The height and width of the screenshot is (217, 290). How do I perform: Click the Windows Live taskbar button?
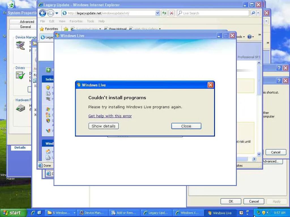tap(220, 213)
